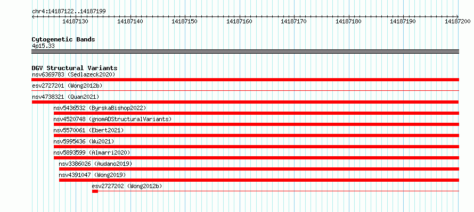Click the left arrowhead of the ruler
The image size is (474, 212).
[33, 17]
